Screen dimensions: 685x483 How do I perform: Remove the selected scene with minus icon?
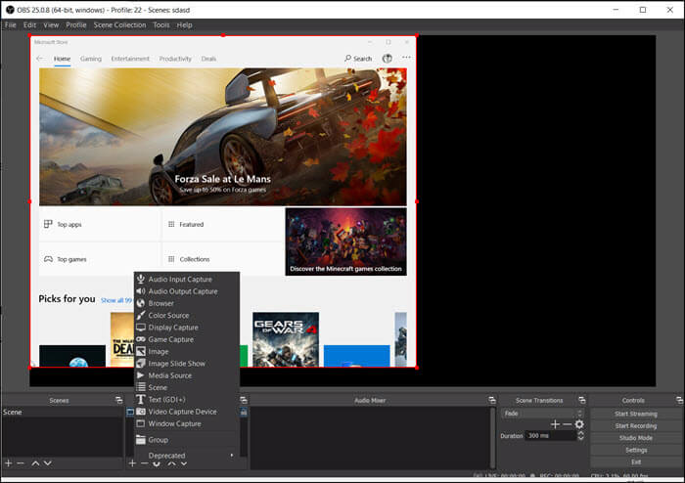point(21,462)
